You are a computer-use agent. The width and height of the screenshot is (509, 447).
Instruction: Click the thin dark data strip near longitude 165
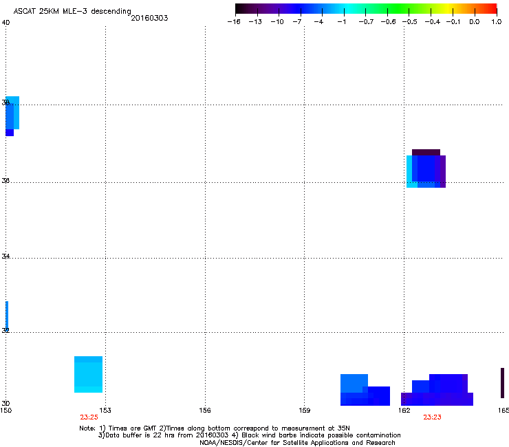[503, 383]
